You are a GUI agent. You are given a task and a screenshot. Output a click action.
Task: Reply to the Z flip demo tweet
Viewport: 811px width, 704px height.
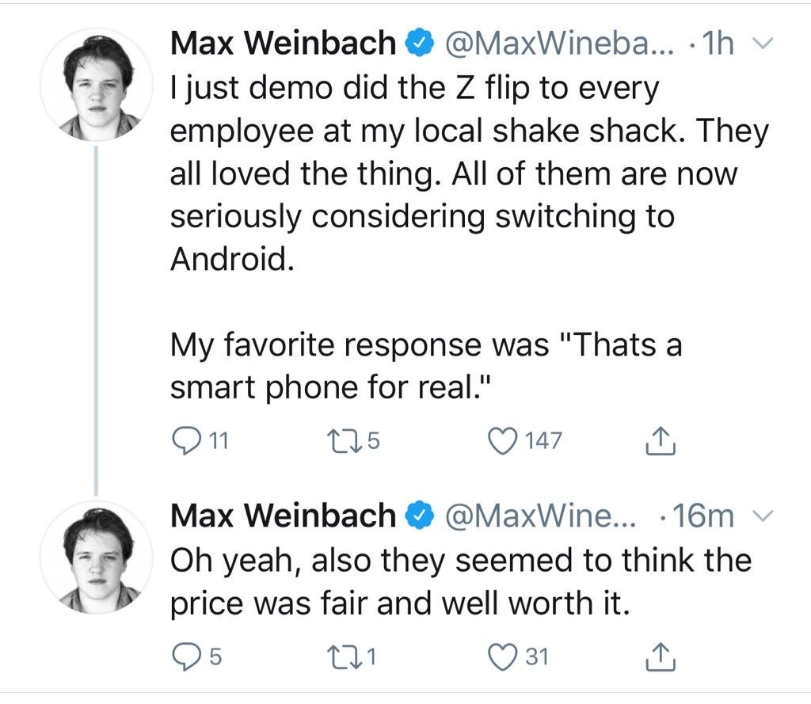[x=185, y=441]
